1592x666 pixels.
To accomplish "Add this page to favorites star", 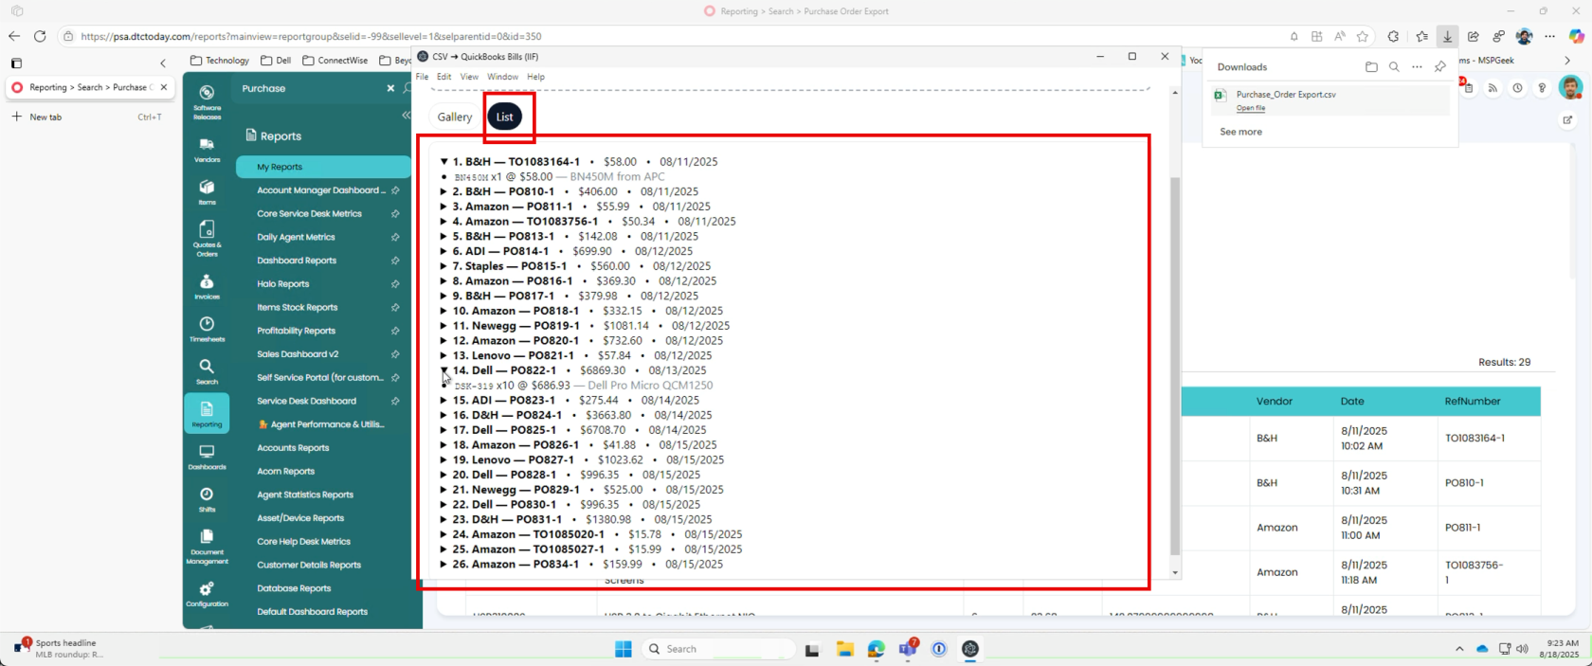I will click(x=1363, y=36).
